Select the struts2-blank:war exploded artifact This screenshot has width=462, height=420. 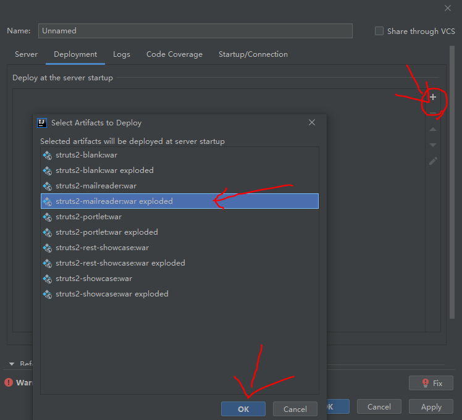coord(180,170)
